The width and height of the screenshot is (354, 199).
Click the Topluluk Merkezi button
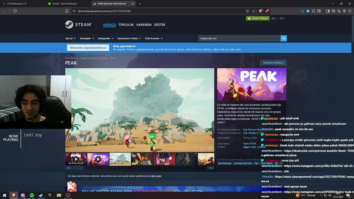273,63
